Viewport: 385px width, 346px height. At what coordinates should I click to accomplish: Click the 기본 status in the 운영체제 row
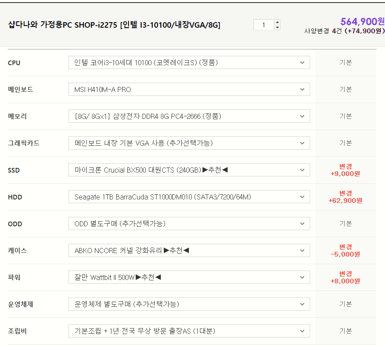pos(346,304)
